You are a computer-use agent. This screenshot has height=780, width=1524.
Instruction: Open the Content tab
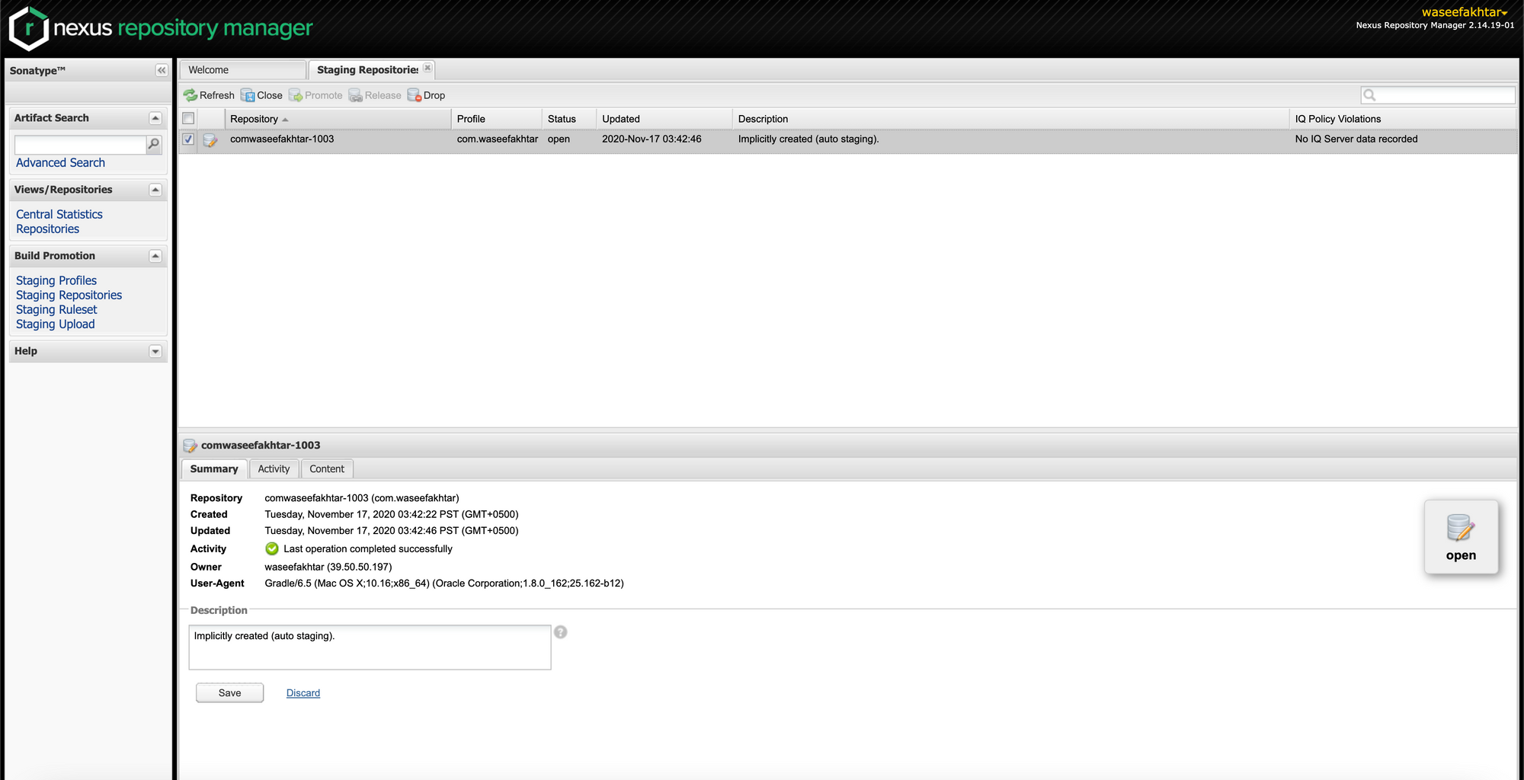327,469
